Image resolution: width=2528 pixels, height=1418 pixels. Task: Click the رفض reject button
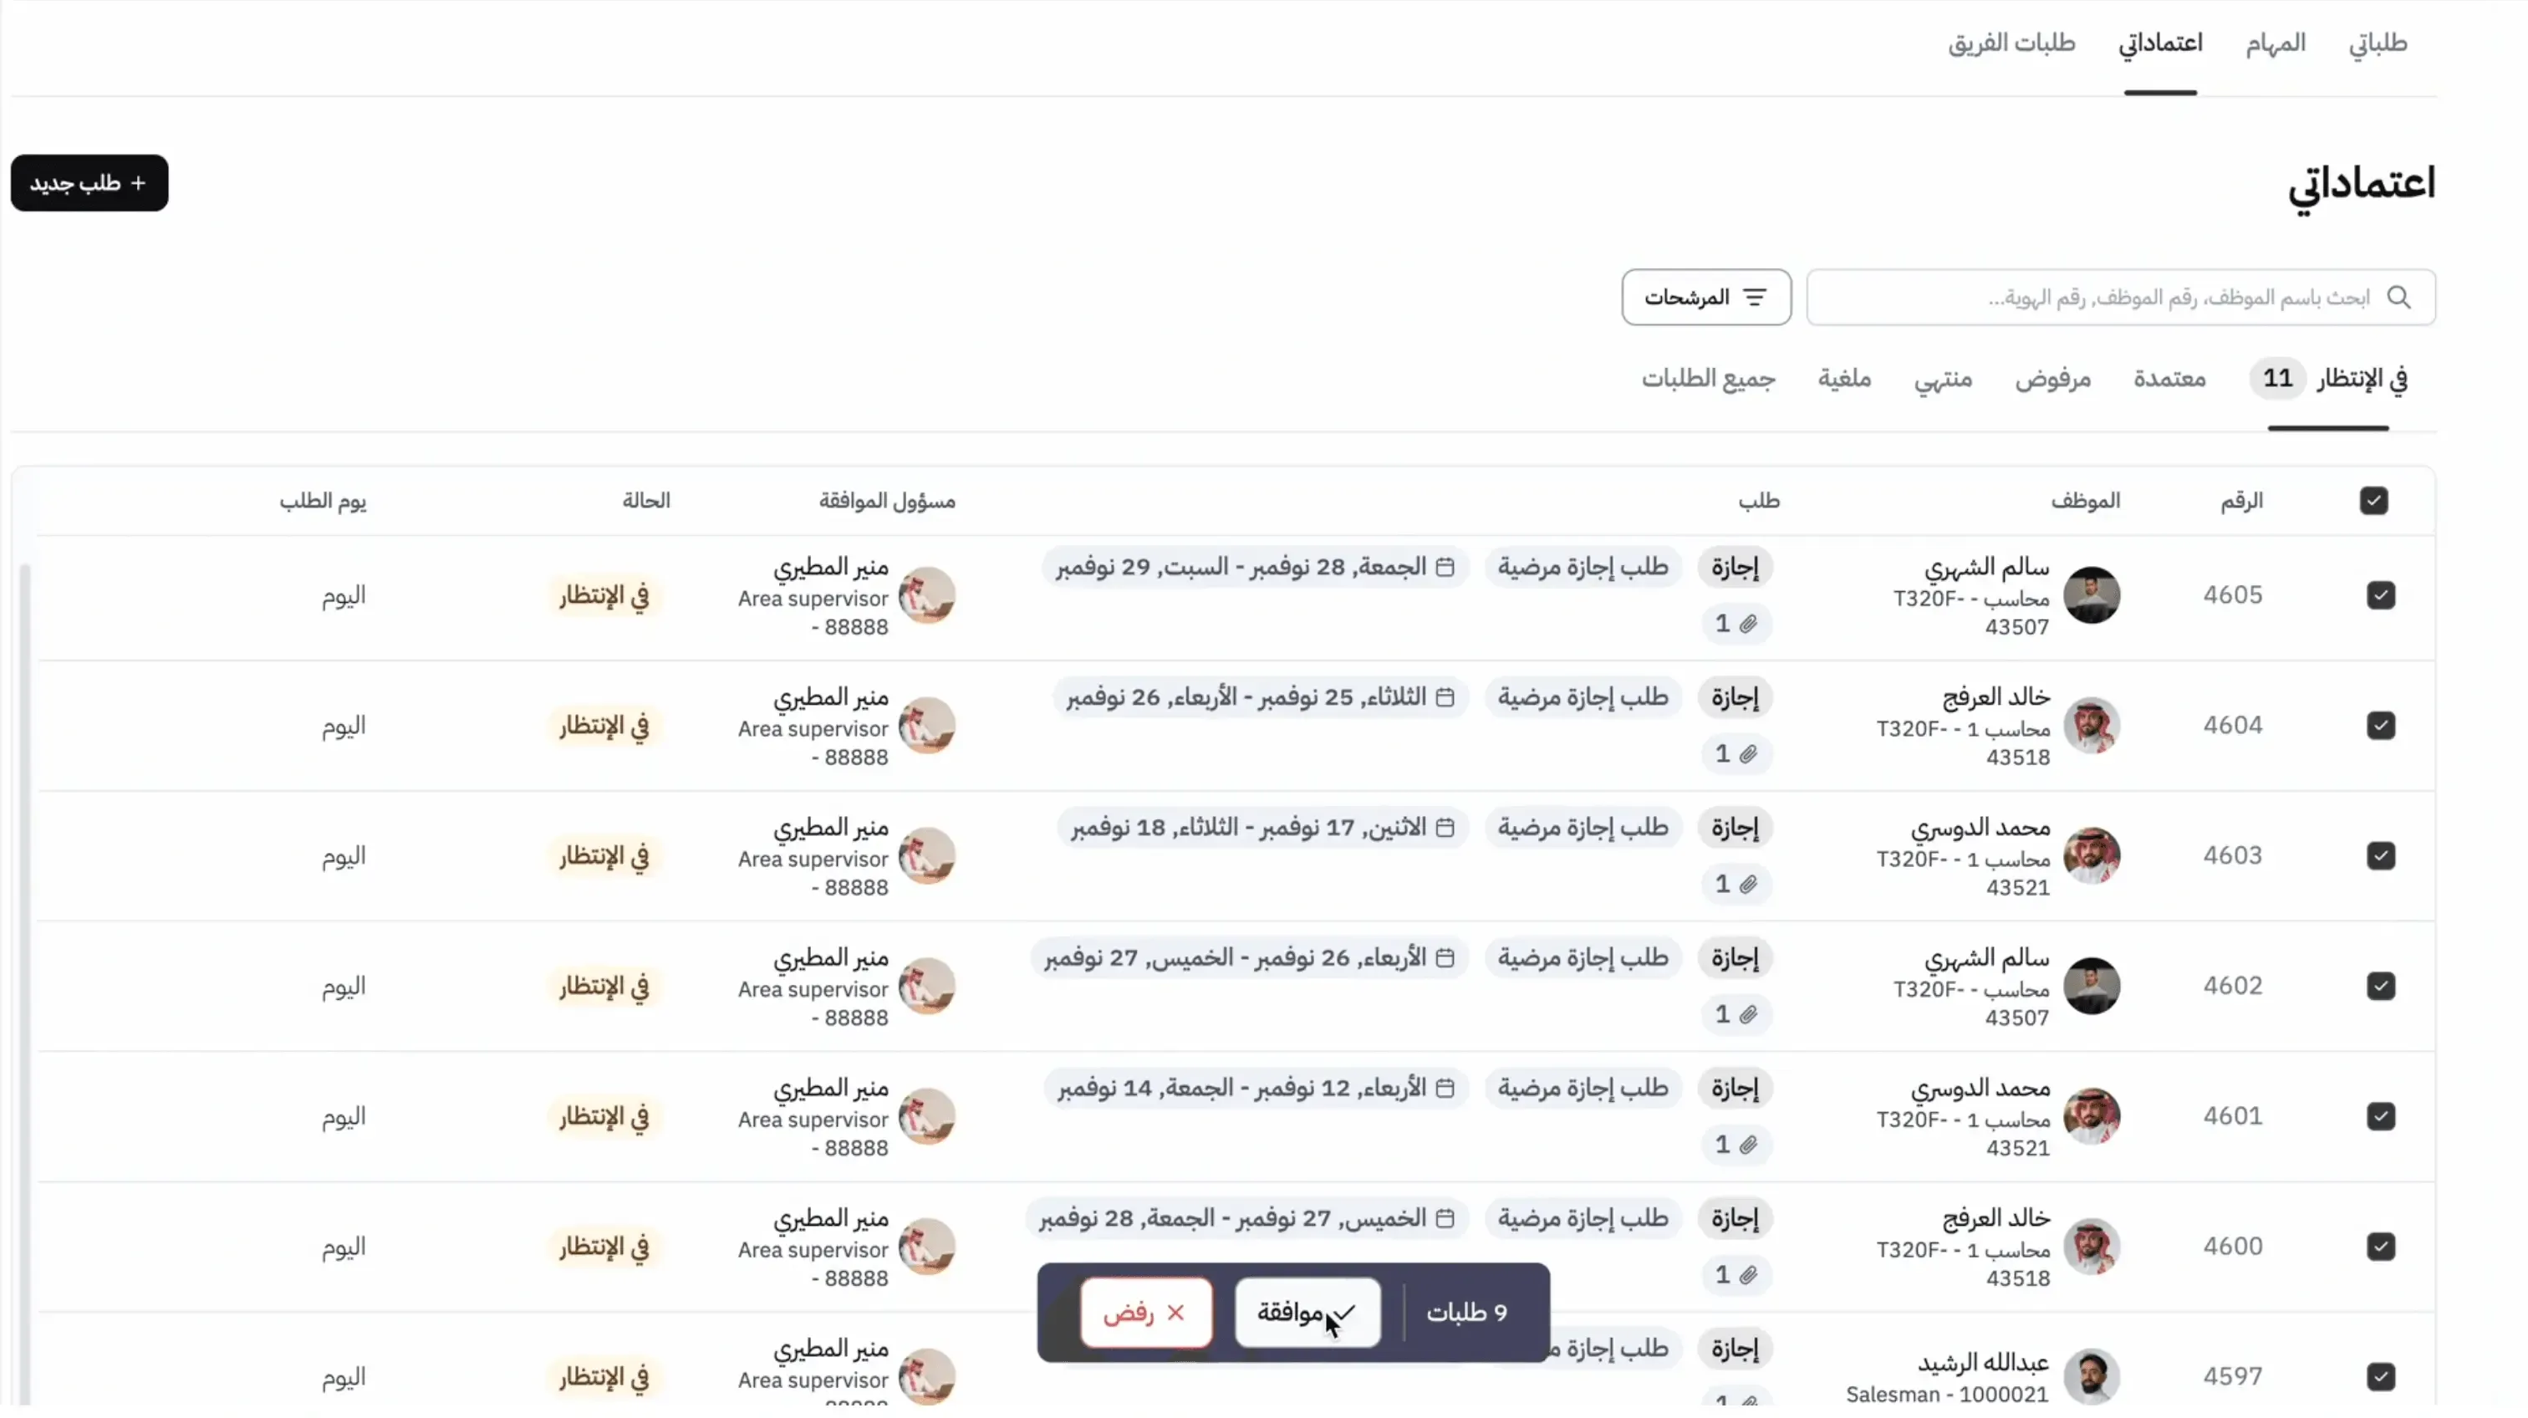click(1146, 1313)
